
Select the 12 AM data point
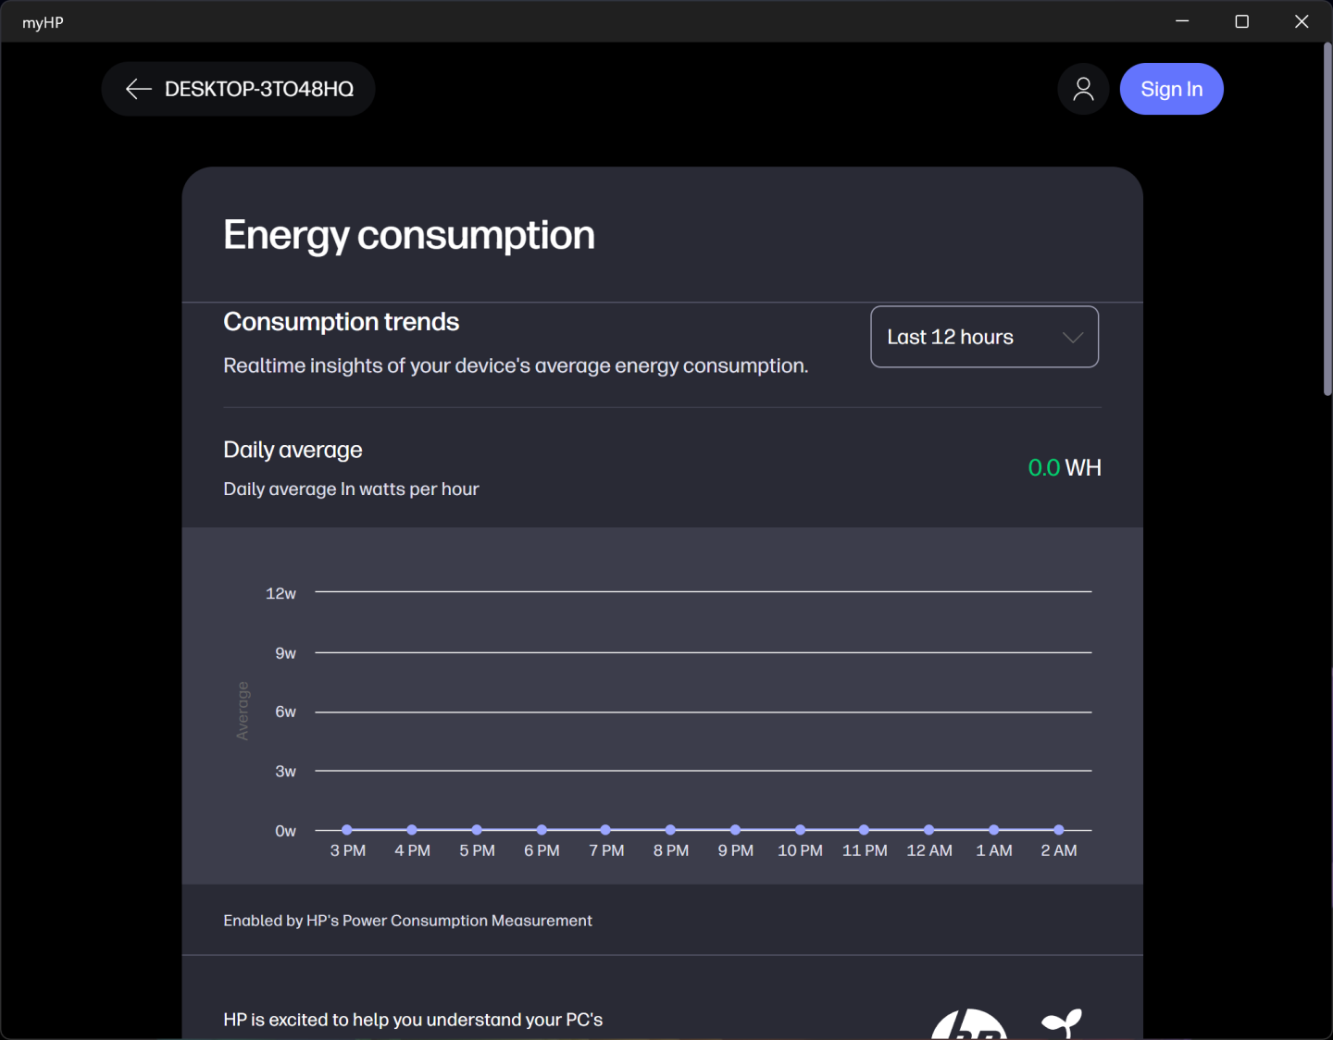pyautogui.click(x=928, y=830)
